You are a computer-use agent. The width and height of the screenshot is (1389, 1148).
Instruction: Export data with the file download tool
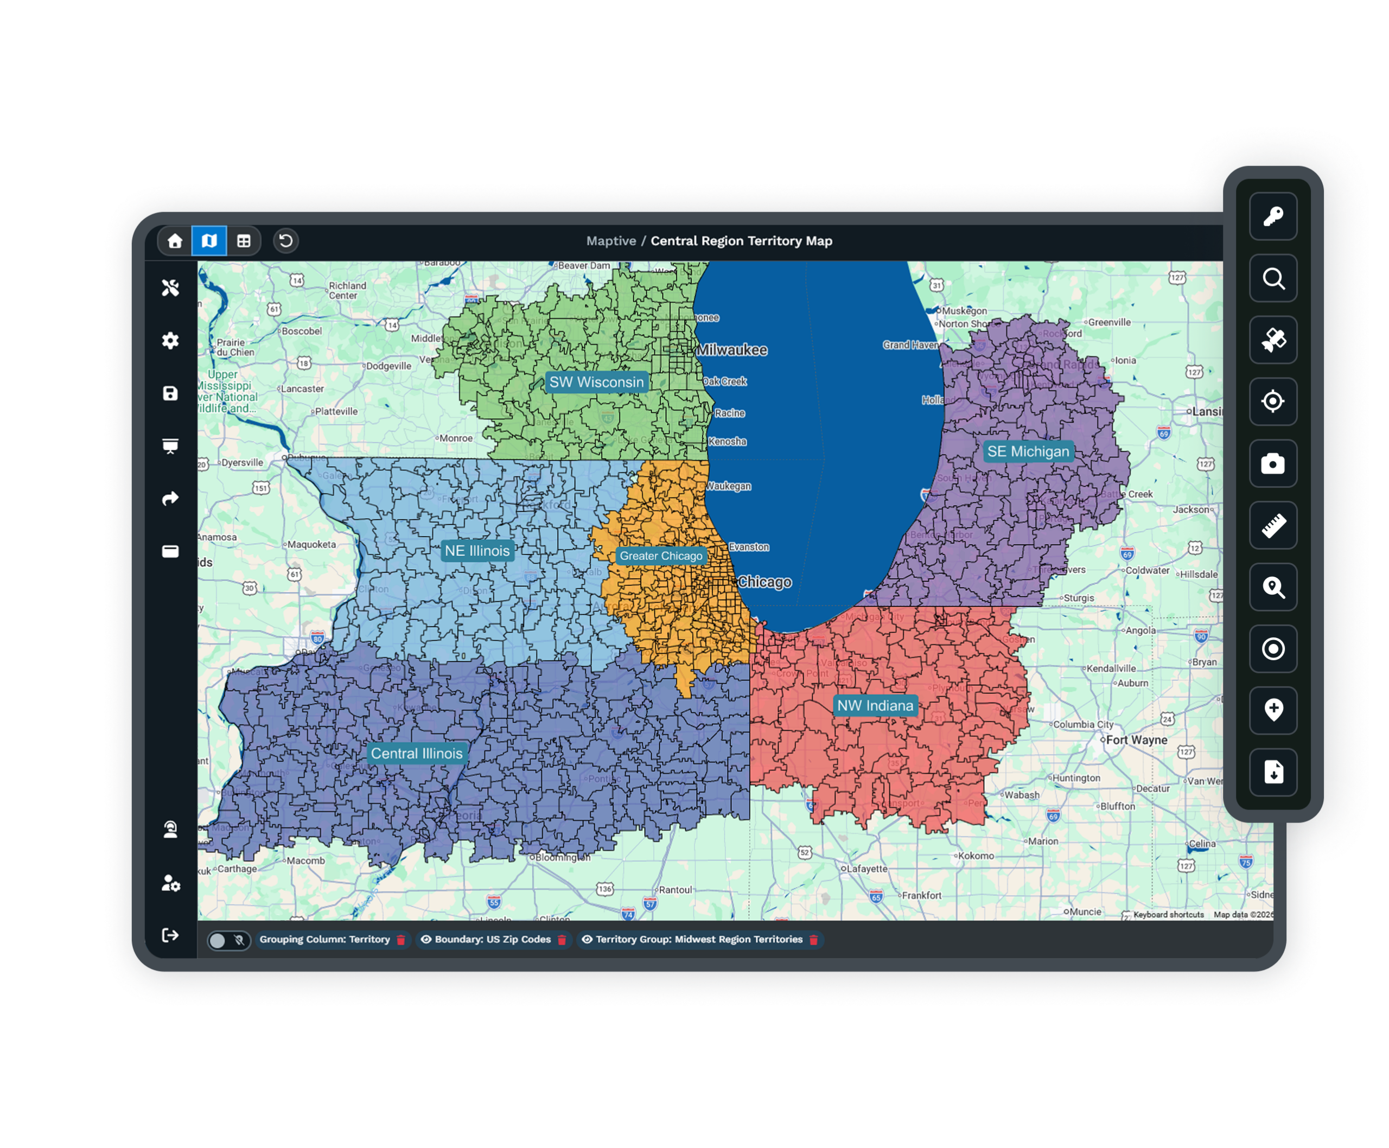point(1273,771)
